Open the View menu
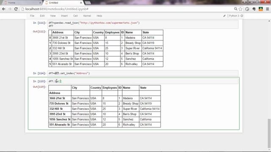This screenshot has width=271, height=152. 53,16
